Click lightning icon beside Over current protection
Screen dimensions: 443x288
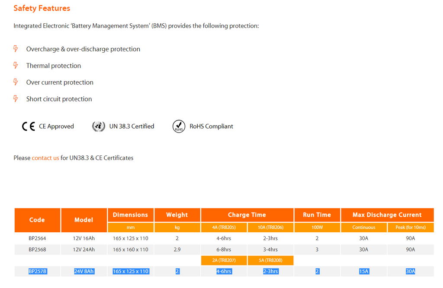pyautogui.click(x=16, y=82)
